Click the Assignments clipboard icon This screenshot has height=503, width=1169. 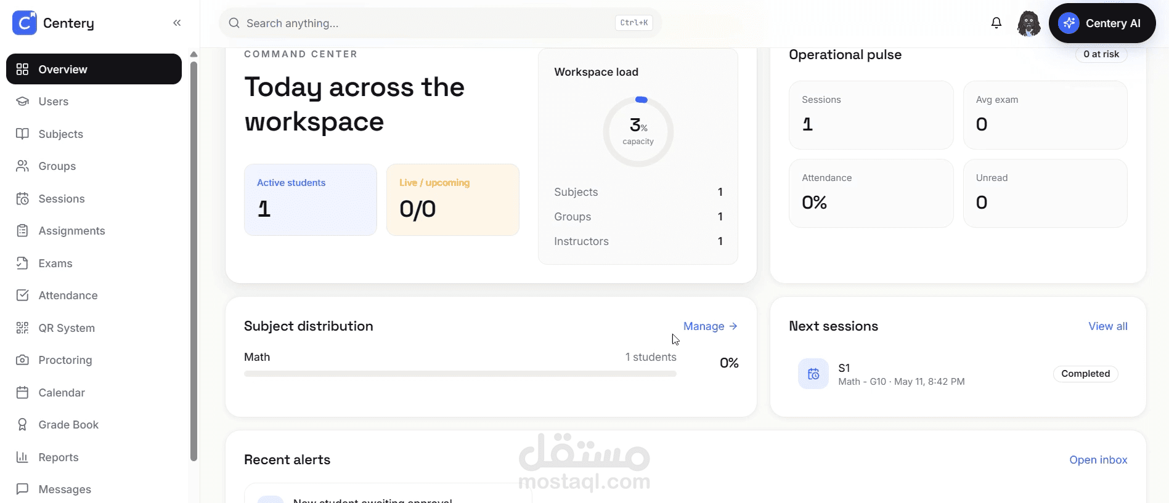(x=22, y=230)
